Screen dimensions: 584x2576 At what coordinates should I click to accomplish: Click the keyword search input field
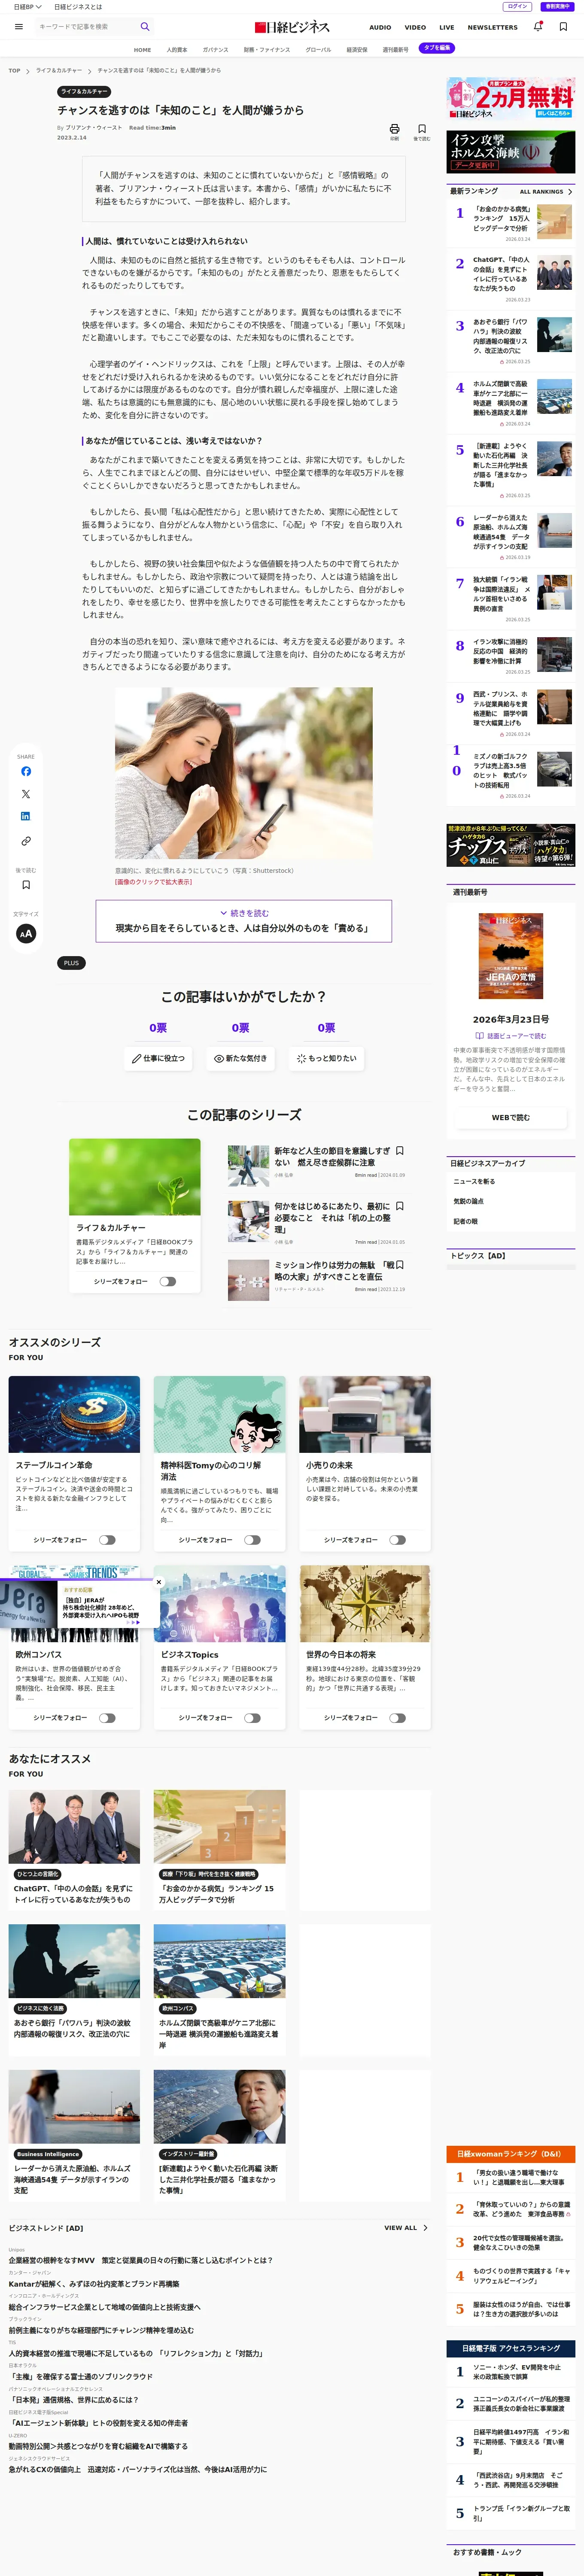pyautogui.click(x=85, y=27)
